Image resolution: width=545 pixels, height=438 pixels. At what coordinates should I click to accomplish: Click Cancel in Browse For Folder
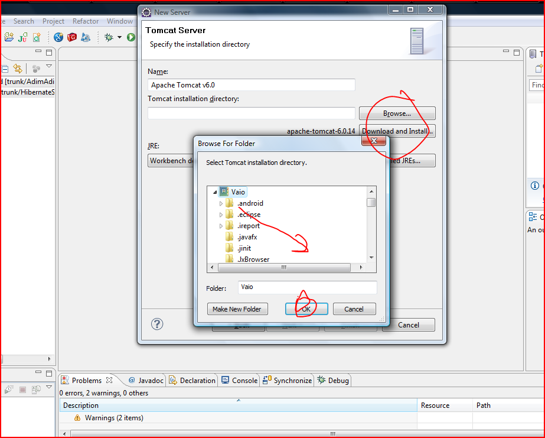click(x=354, y=309)
